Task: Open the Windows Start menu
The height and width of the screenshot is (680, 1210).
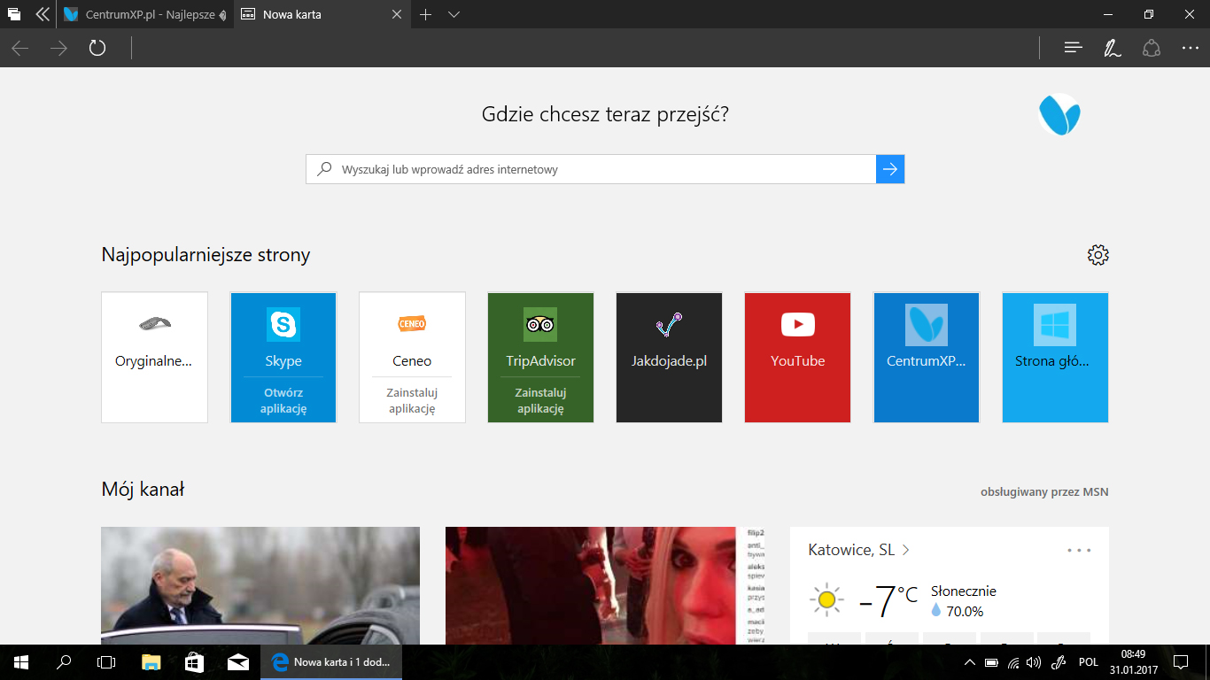Action: (21, 661)
